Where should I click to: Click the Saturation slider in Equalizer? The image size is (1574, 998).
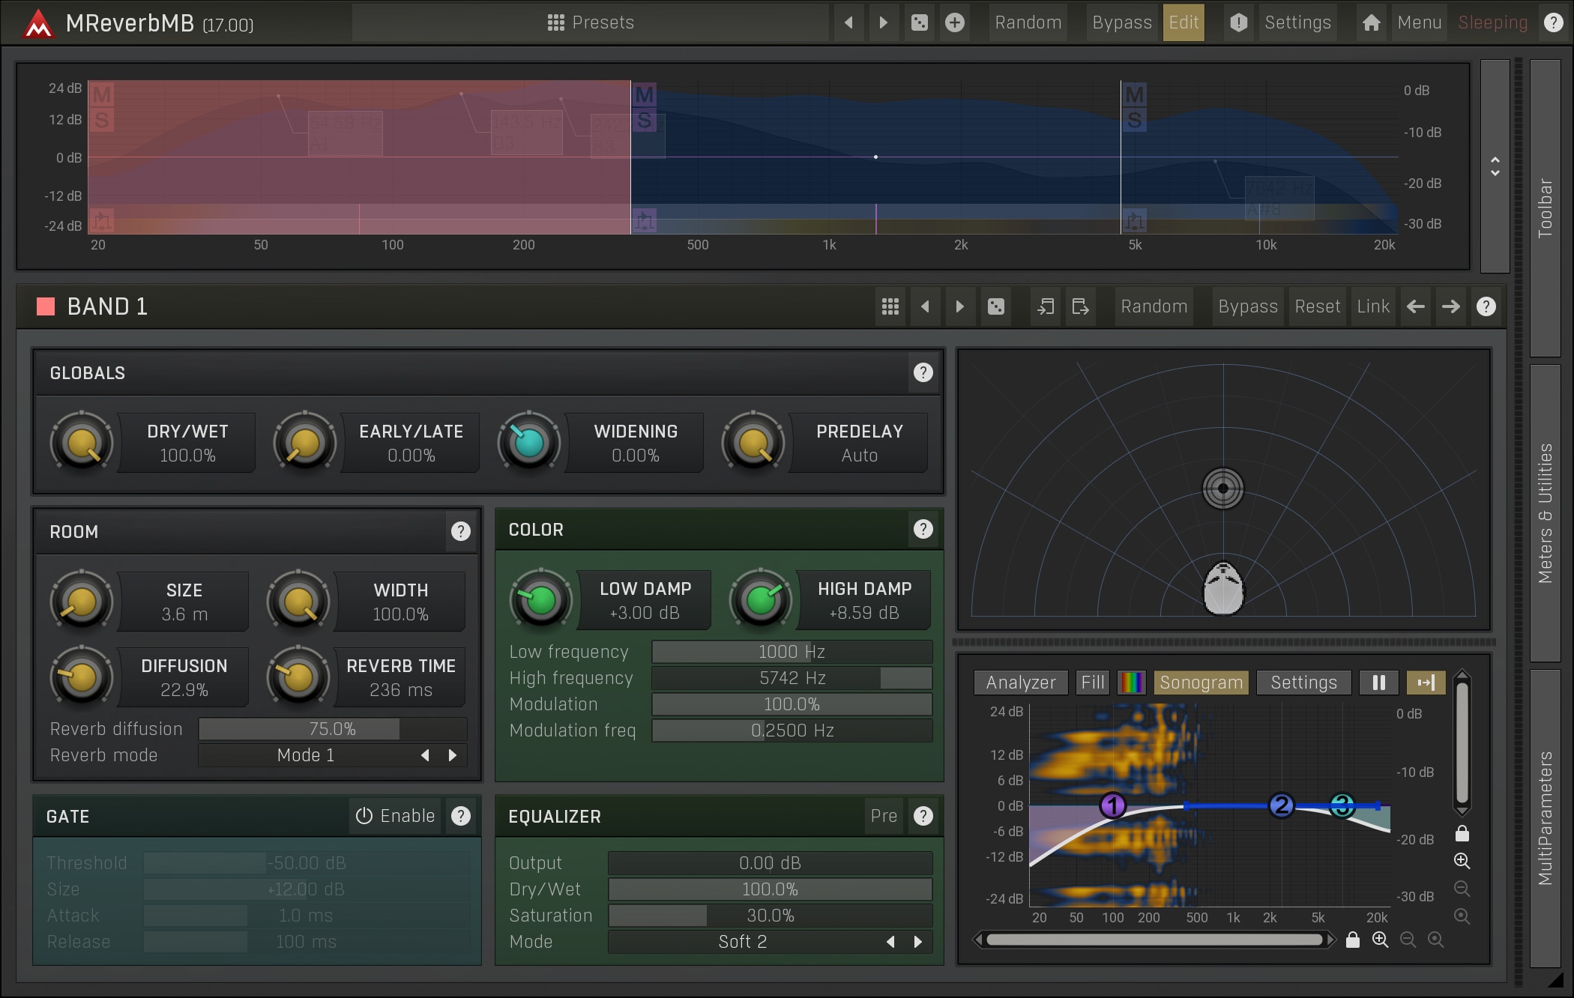click(x=770, y=916)
